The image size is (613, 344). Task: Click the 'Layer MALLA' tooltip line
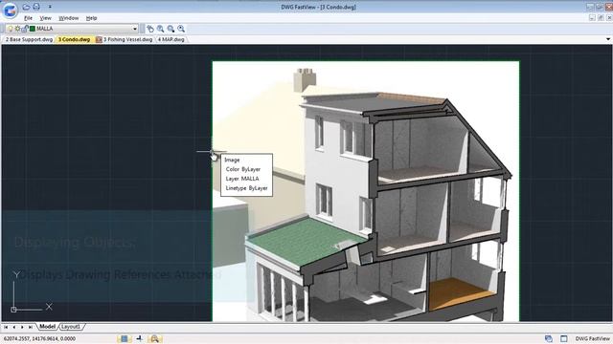[x=242, y=179]
